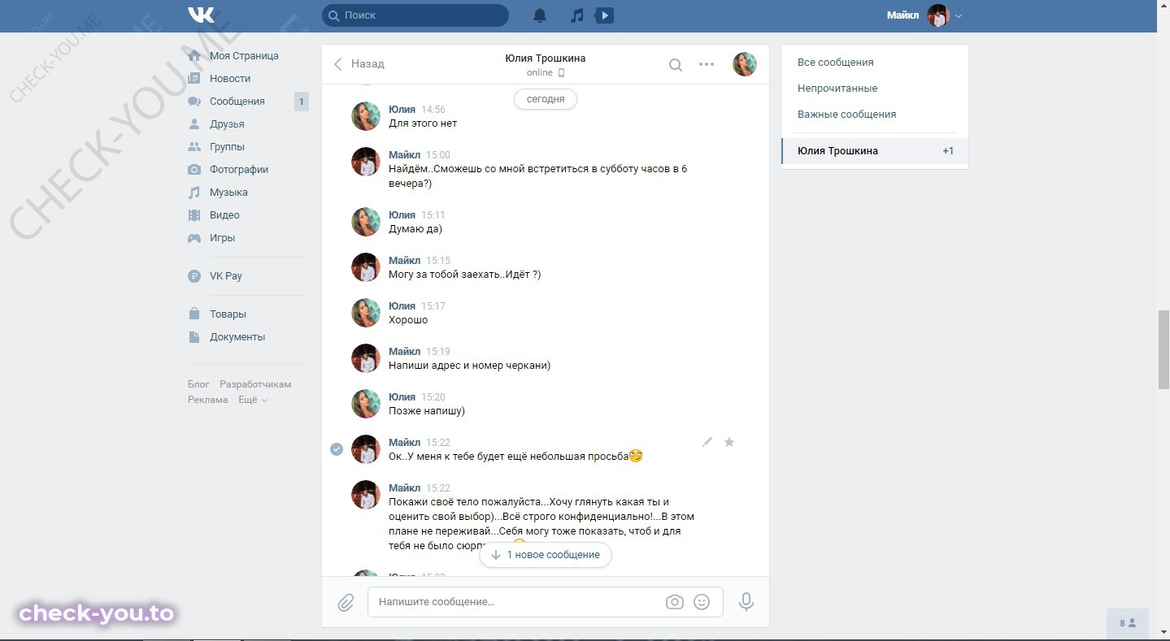Viewport: 1170px width, 641px height.
Task: Click the Майкл profile avatar in header
Action: tap(938, 15)
